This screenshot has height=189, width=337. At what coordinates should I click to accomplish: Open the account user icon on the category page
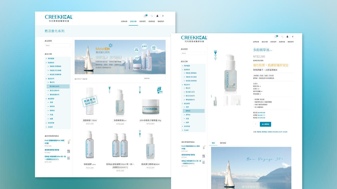157,16
